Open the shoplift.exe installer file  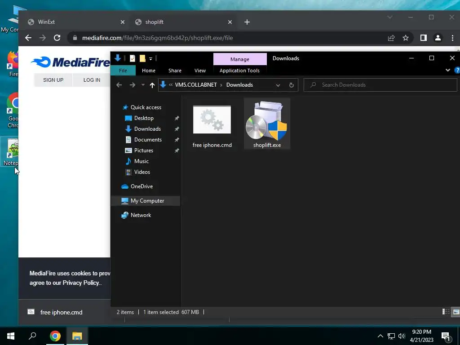coord(267,123)
